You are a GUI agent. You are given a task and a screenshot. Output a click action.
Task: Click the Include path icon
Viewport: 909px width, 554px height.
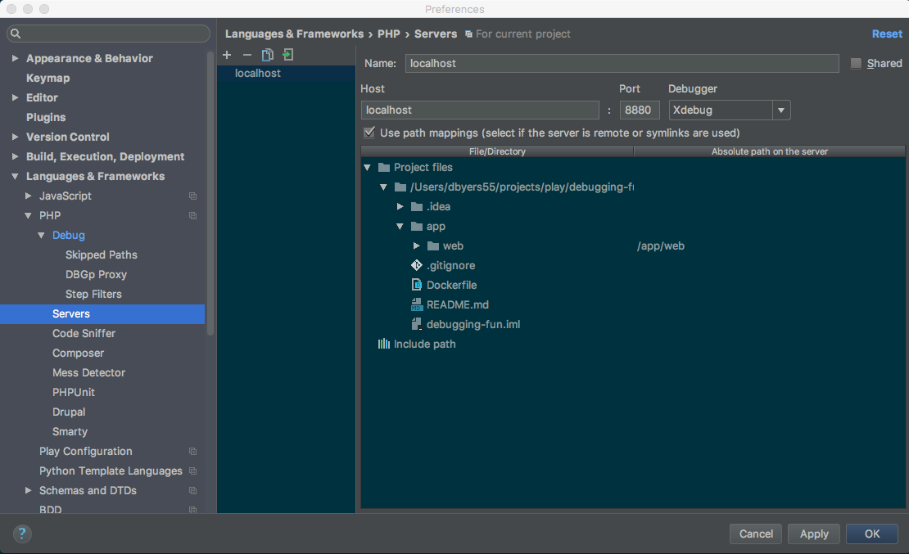click(383, 344)
